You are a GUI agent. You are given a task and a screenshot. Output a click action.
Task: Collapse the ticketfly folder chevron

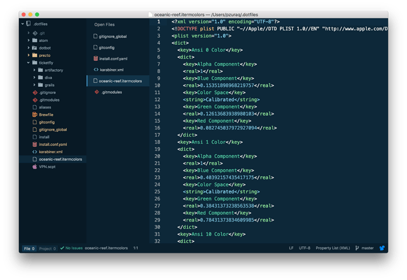(28, 63)
